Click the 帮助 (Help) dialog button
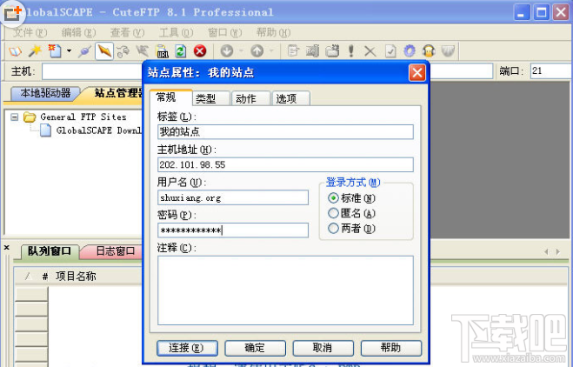Viewport: 573px width, 367px height. click(x=391, y=348)
